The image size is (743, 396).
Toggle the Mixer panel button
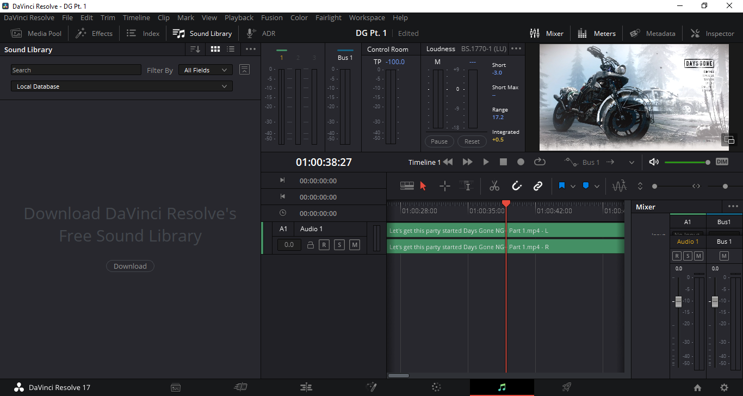pyautogui.click(x=547, y=33)
